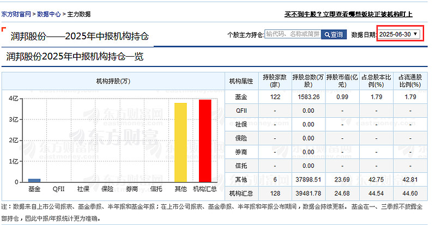Screen dimensions: 436x225
Task: Click the value 39481.78 in 机构汇总 row
Action: (x=308, y=193)
